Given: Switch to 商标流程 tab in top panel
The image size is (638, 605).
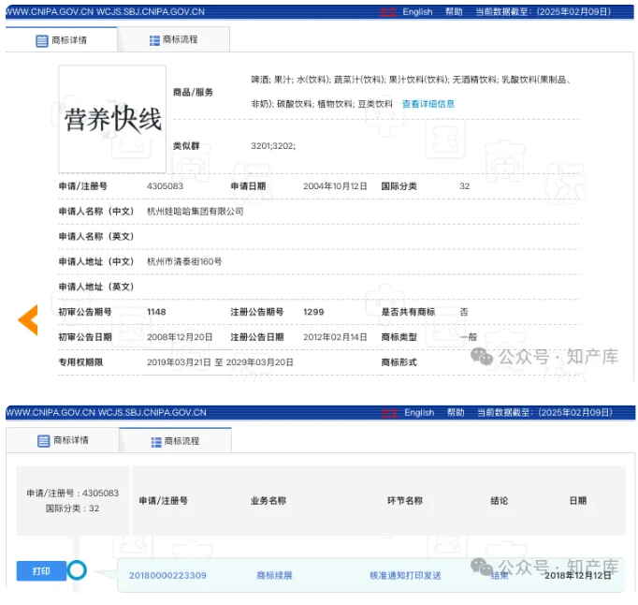Looking at the screenshot, I should click(173, 40).
